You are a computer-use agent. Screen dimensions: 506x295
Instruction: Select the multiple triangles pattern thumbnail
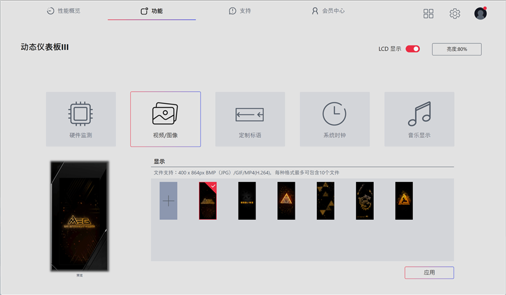(326, 201)
